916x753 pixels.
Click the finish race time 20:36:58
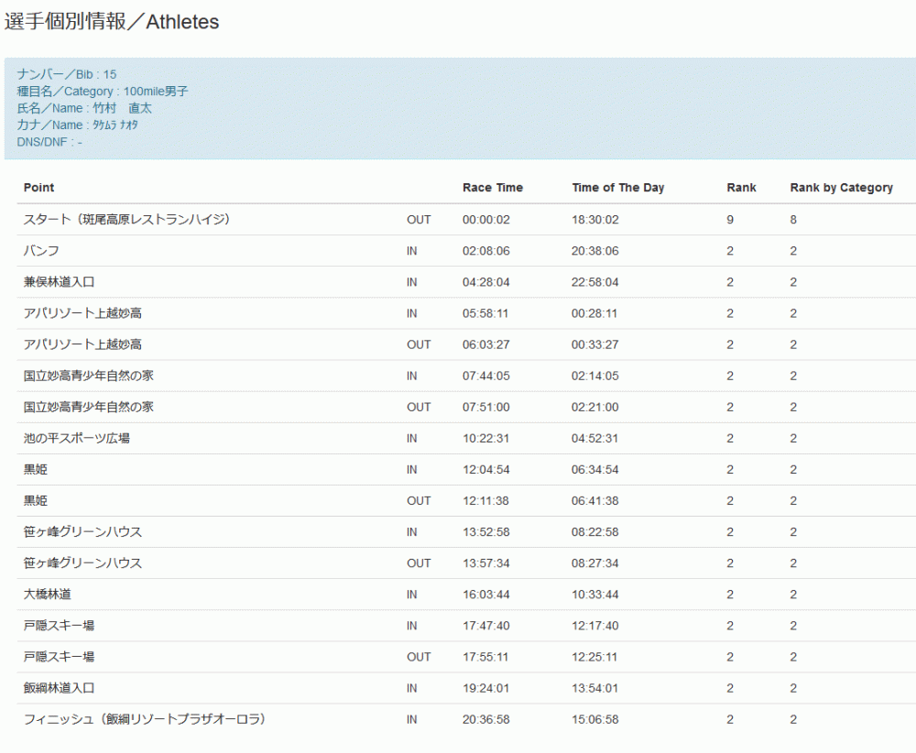(485, 719)
